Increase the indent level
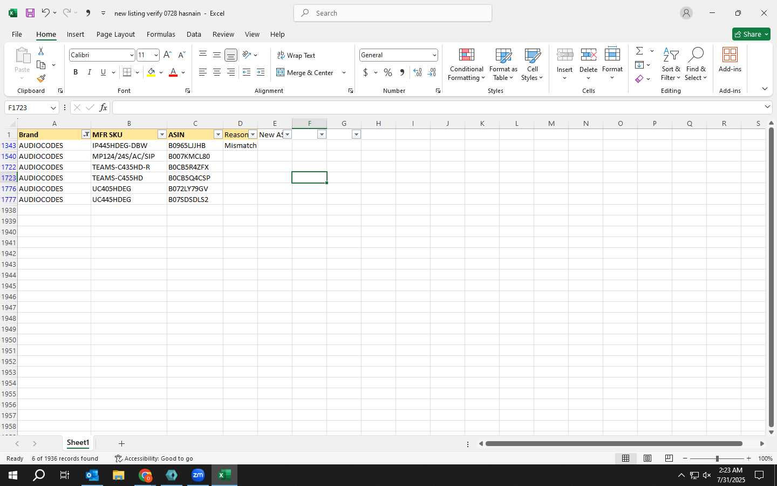Screen dimensions: 777x486 click(261, 72)
